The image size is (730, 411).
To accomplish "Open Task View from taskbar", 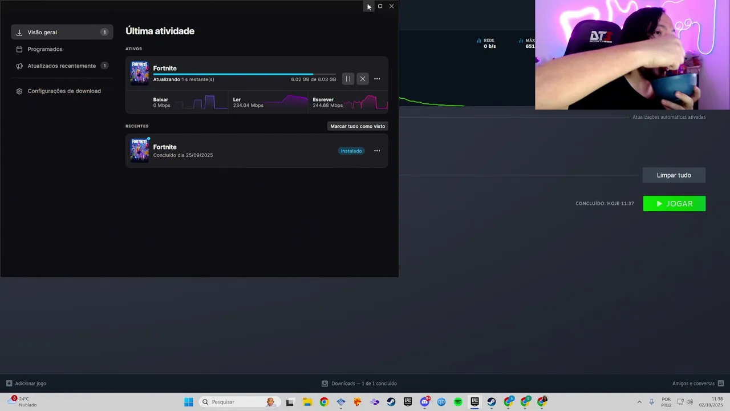I will point(290,402).
